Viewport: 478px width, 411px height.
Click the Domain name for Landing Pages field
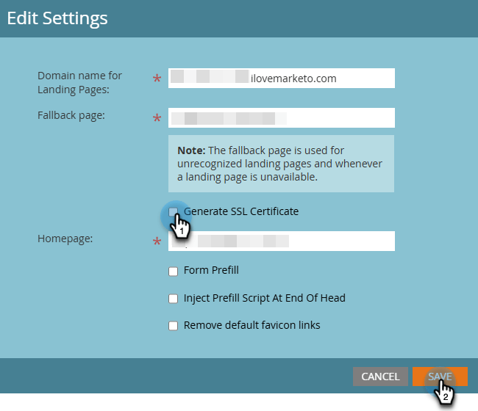[x=281, y=78]
